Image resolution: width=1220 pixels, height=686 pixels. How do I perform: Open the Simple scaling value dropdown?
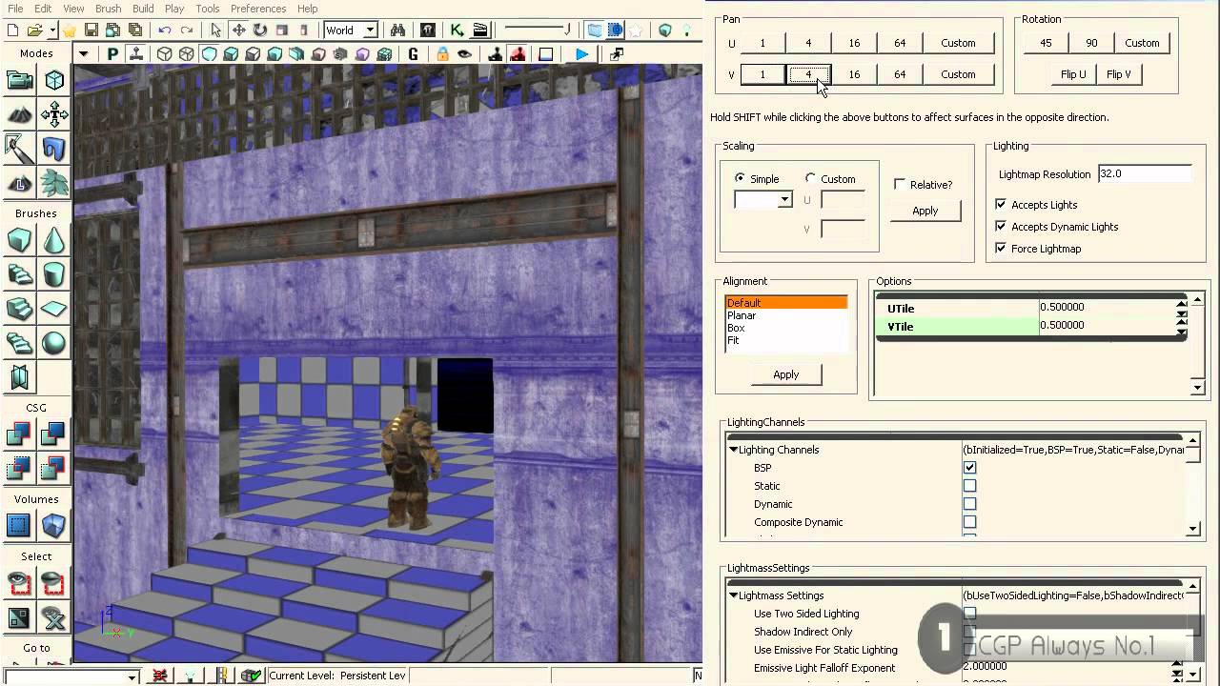[763, 200]
